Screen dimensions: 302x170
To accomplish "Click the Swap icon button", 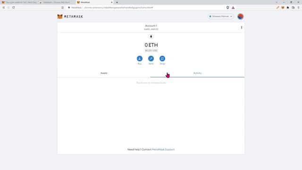I will 162,59.
